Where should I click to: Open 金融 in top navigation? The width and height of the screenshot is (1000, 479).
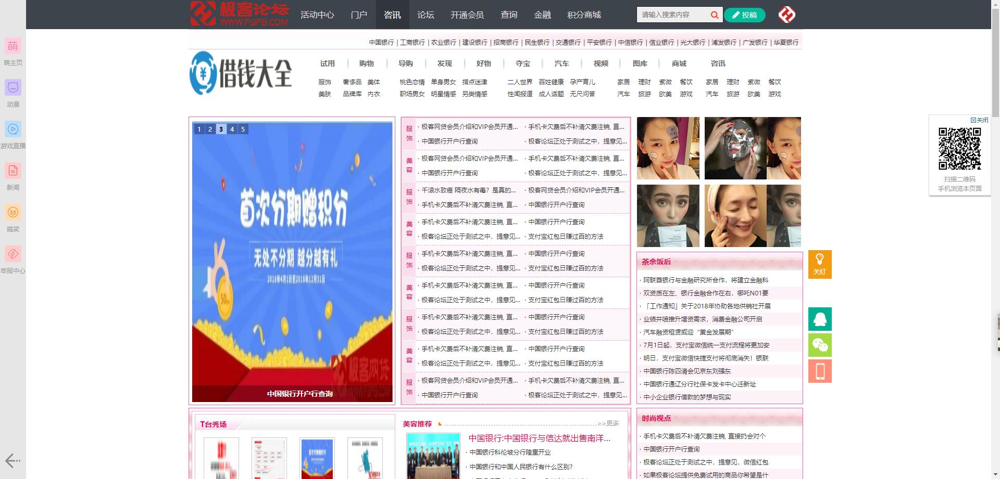(542, 15)
